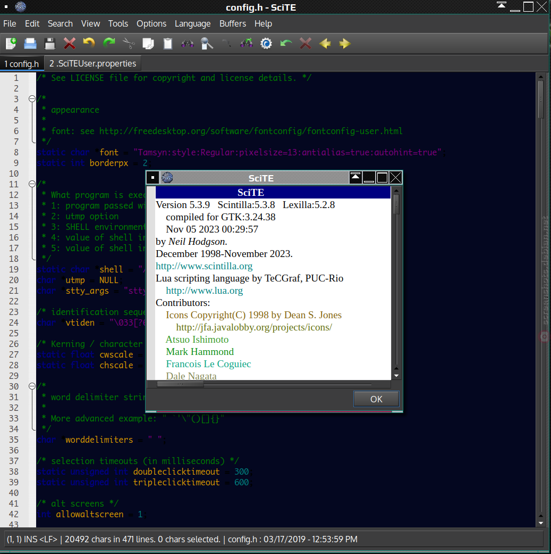Click OK in the About dialog
This screenshot has height=554, width=551.
tap(376, 399)
